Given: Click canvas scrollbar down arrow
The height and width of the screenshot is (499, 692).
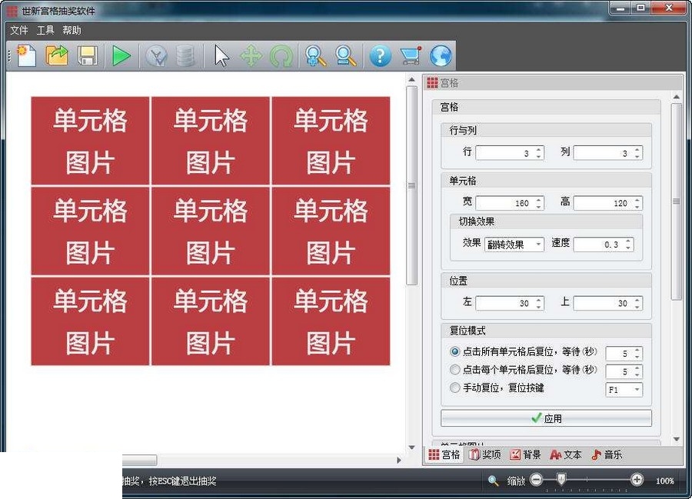Looking at the screenshot, I should point(412,447).
